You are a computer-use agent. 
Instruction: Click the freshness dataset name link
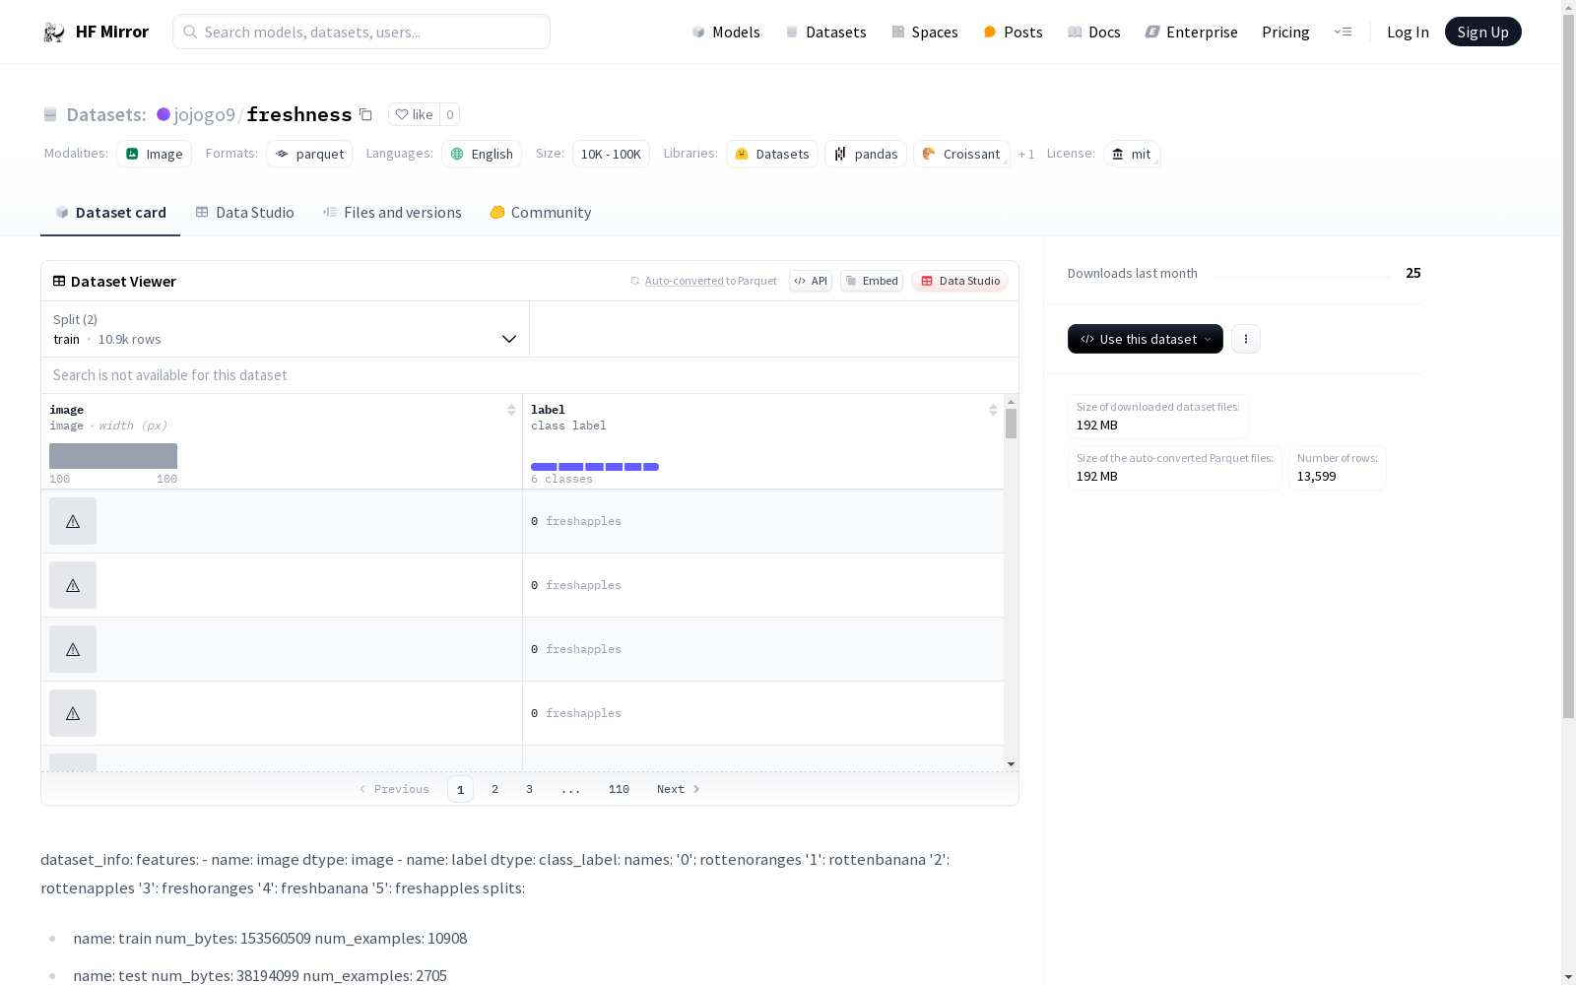pos(299,114)
